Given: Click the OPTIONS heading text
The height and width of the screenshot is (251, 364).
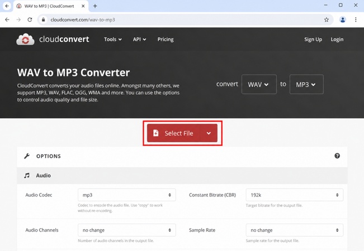Looking at the screenshot, I should coord(49,156).
